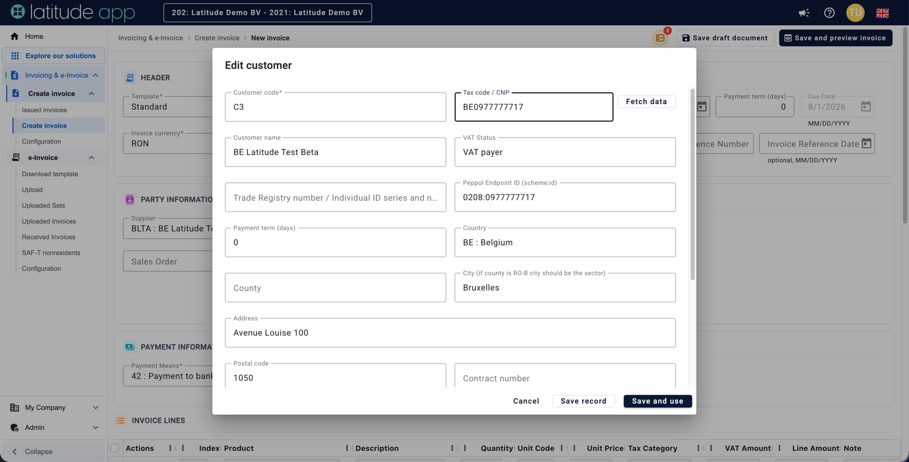Expand the Admin menu chevron
The image size is (909, 462).
pos(96,427)
